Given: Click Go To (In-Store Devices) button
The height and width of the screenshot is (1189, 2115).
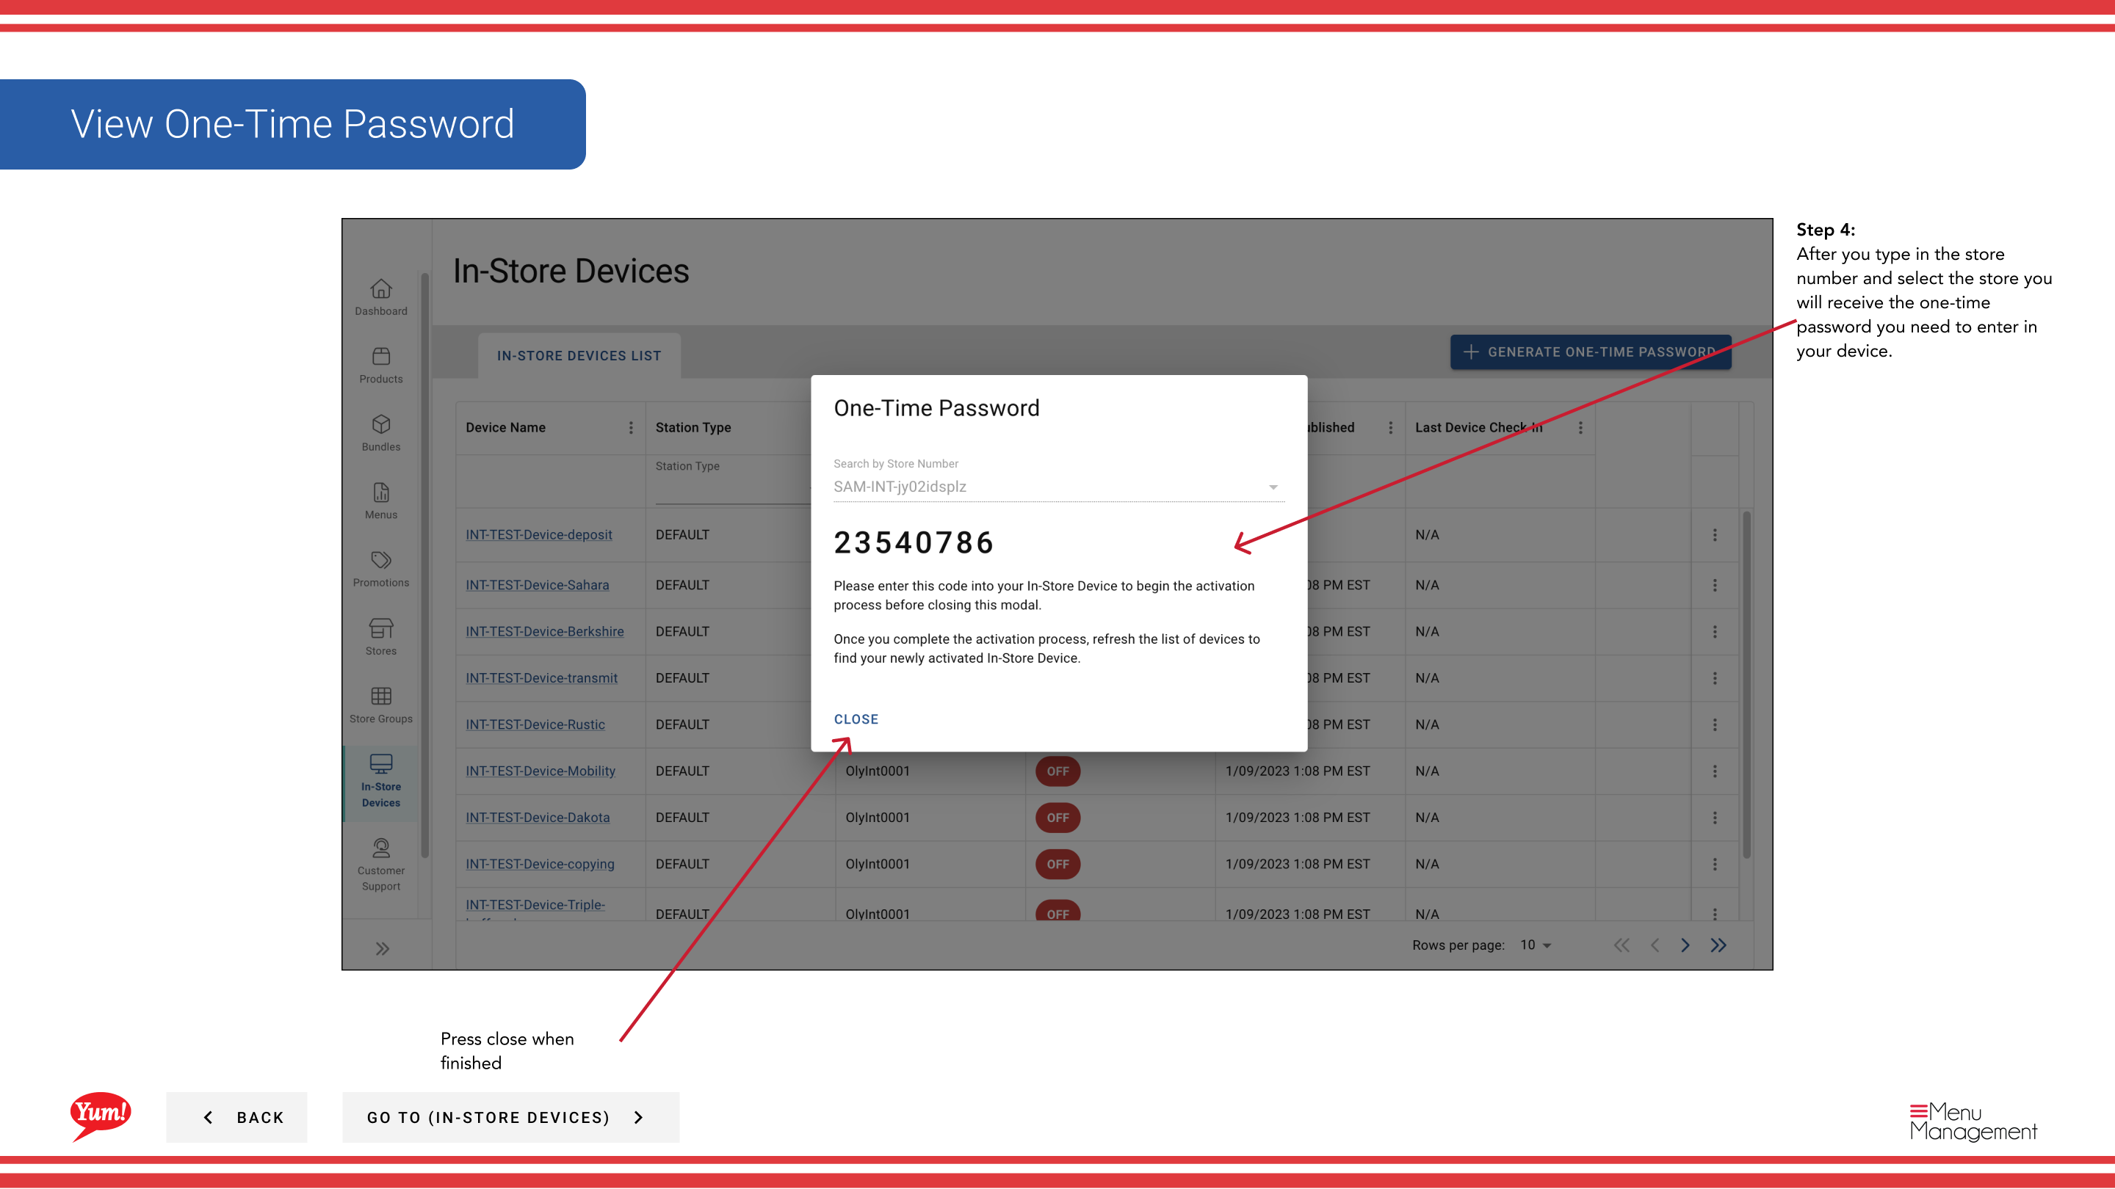Looking at the screenshot, I should [510, 1118].
